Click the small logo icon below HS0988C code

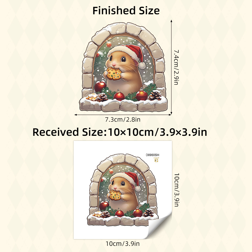(x=156, y=160)
